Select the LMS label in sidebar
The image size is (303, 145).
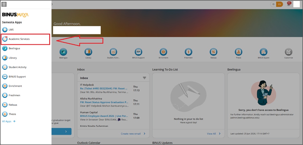[11, 30]
